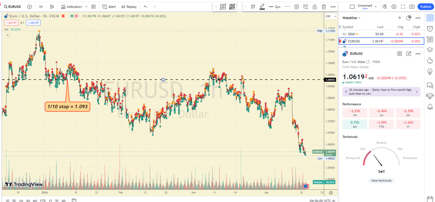Select the 3M date range tab
The image size is (435, 202).
(28, 201)
